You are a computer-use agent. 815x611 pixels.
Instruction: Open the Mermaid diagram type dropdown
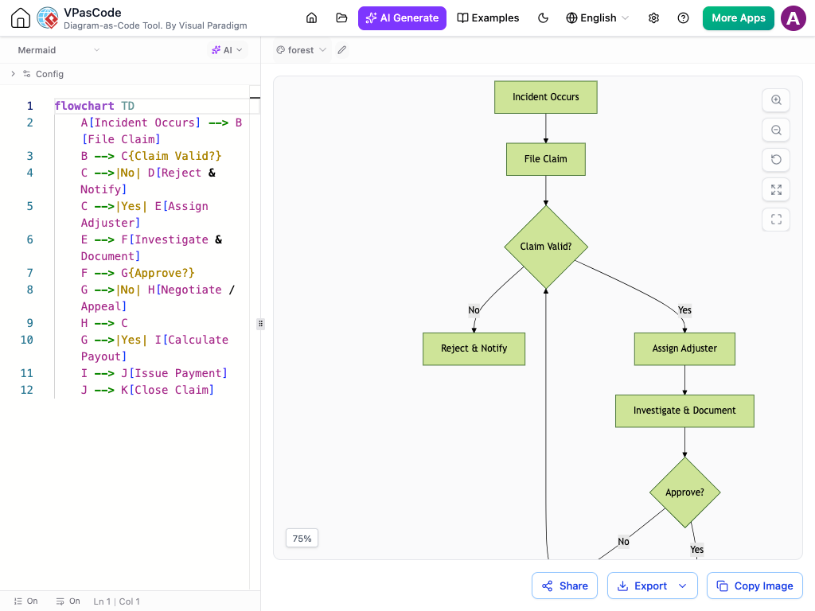(x=58, y=50)
